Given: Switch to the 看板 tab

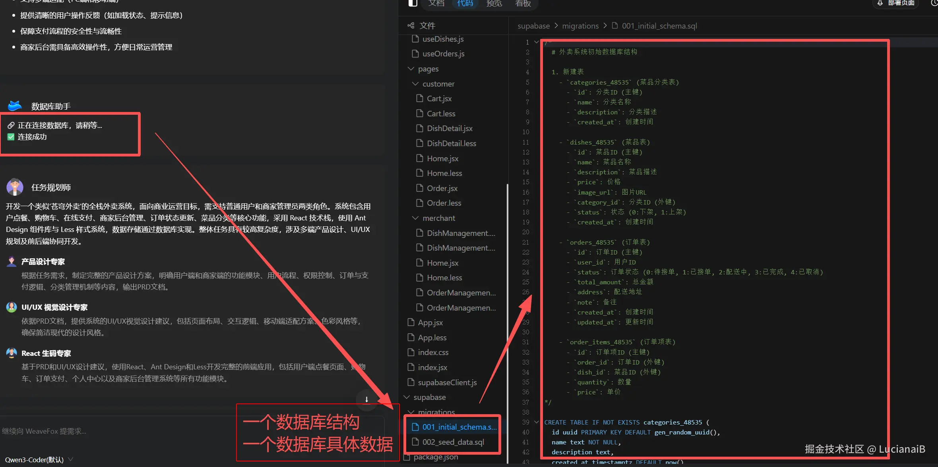Looking at the screenshot, I should tap(523, 4).
